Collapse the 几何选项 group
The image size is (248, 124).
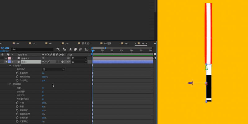(10, 66)
